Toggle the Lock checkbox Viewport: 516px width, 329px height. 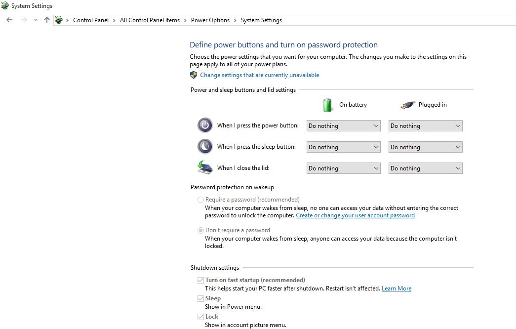tap(200, 317)
